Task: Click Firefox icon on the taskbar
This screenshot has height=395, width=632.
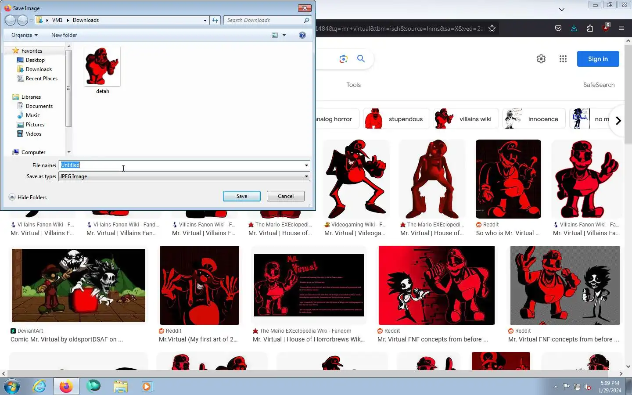Action: [x=66, y=387]
